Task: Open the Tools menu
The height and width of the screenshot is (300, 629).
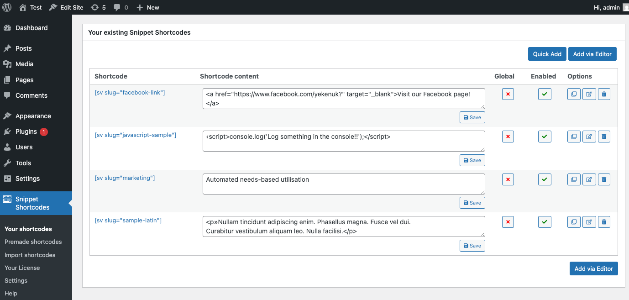Action: point(36,163)
